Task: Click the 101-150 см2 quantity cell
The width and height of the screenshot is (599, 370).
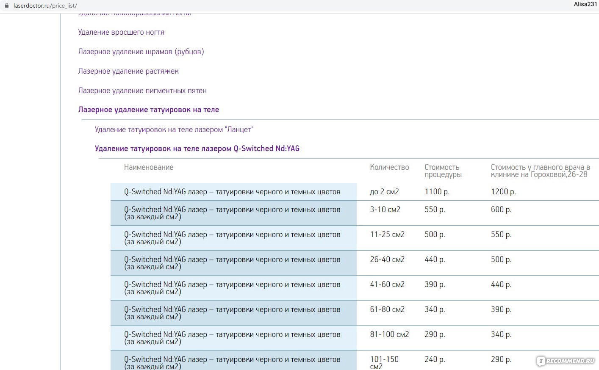Action: click(x=384, y=362)
